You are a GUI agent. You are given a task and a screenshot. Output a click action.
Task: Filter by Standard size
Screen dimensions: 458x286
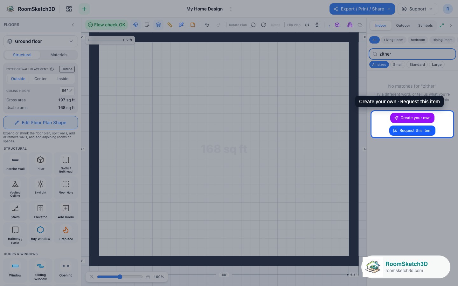coord(417,65)
